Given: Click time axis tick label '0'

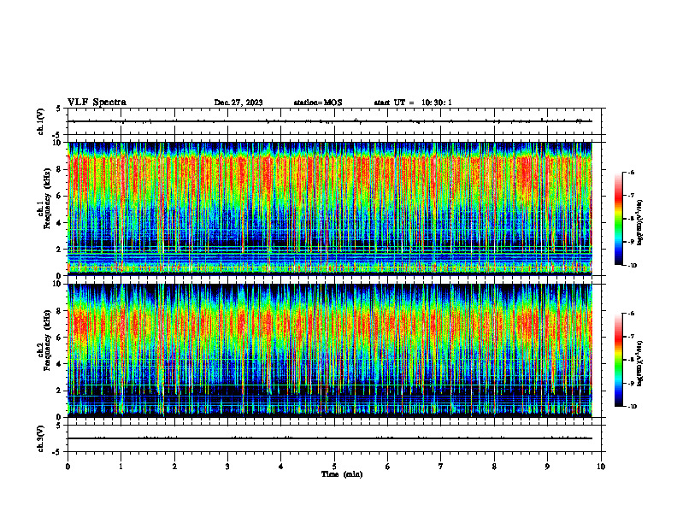Looking at the screenshot, I should pos(68,467).
